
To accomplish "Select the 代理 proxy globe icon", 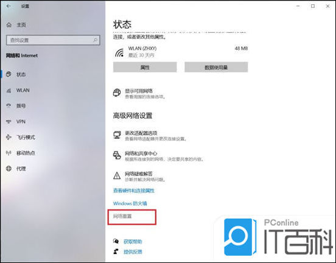I will 9,169.
